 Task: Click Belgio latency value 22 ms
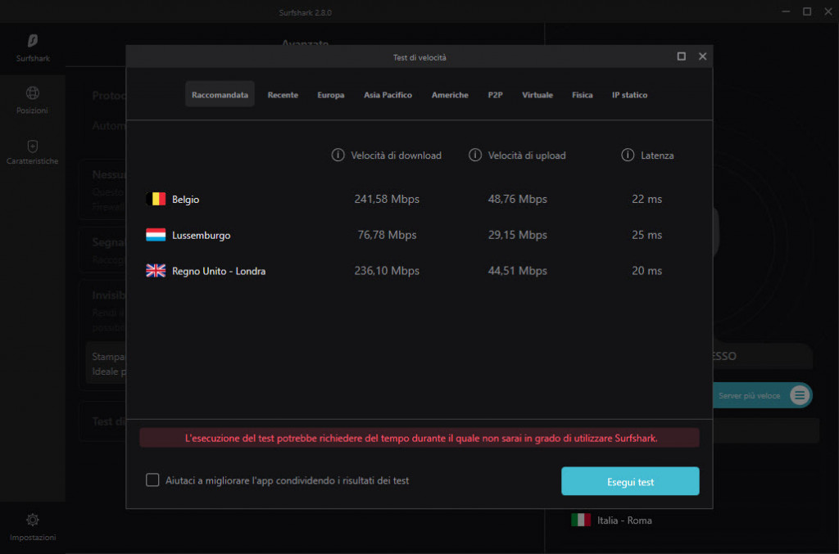[647, 200]
